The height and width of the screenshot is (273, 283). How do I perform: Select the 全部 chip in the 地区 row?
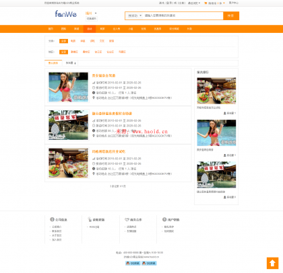coord(63,52)
